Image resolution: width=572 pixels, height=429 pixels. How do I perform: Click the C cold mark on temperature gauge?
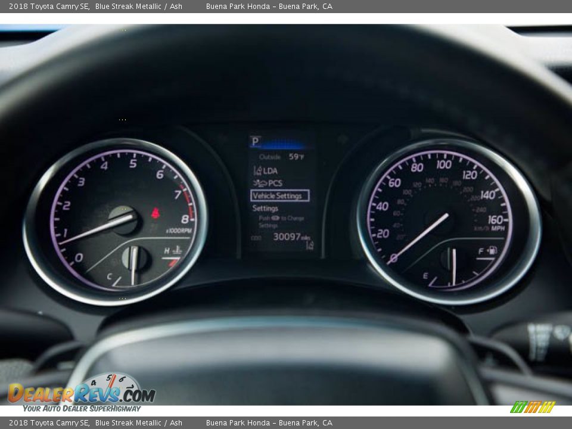(x=110, y=276)
